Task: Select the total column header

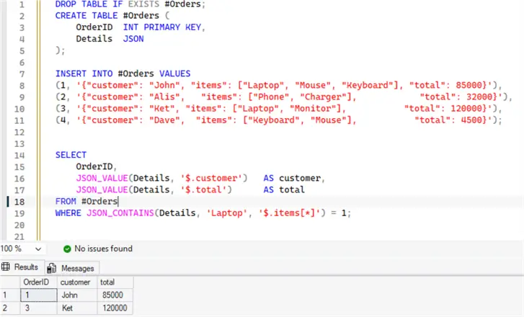Action: point(115,282)
